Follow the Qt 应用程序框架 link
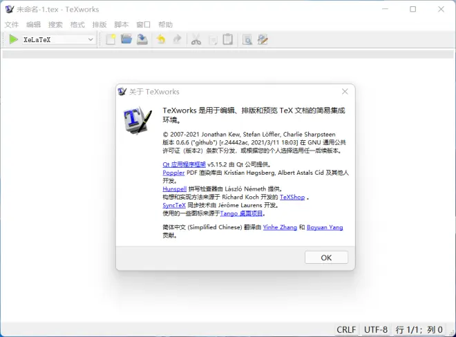Screen dimensions: 456x337 coord(184,164)
